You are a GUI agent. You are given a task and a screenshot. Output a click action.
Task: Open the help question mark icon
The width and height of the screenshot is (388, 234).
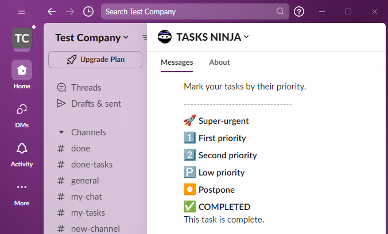click(299, 11)
